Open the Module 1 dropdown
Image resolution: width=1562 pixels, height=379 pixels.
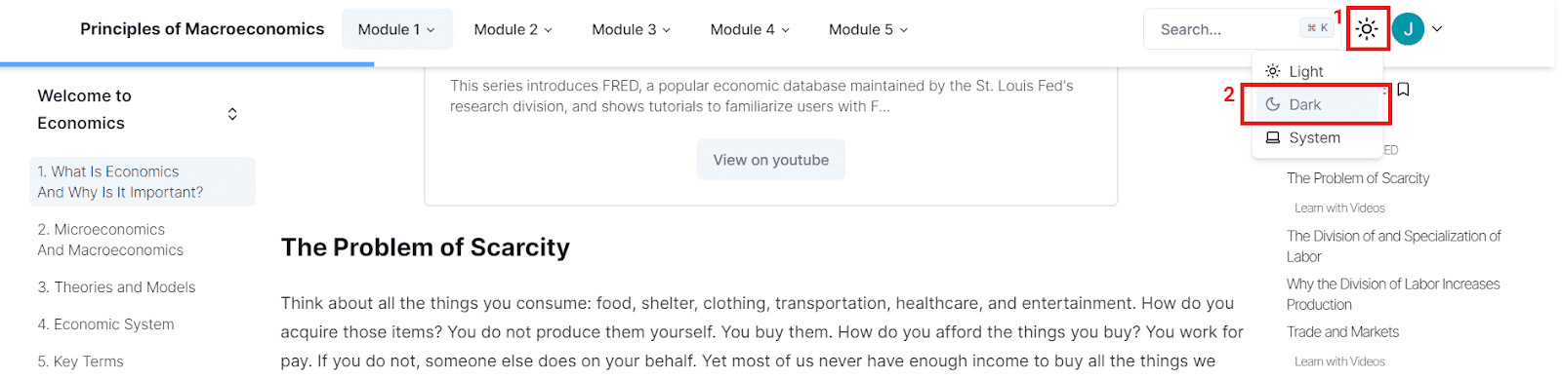(396, 29)
